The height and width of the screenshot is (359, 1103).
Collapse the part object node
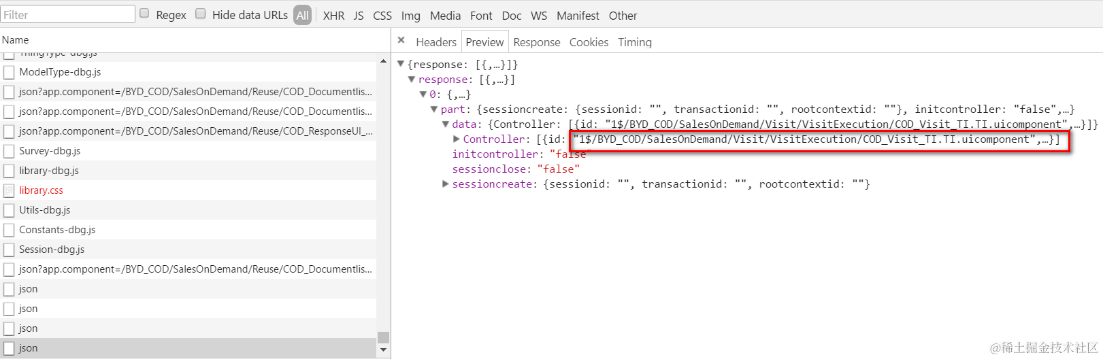pyautogui.click(x=433, y=109)
